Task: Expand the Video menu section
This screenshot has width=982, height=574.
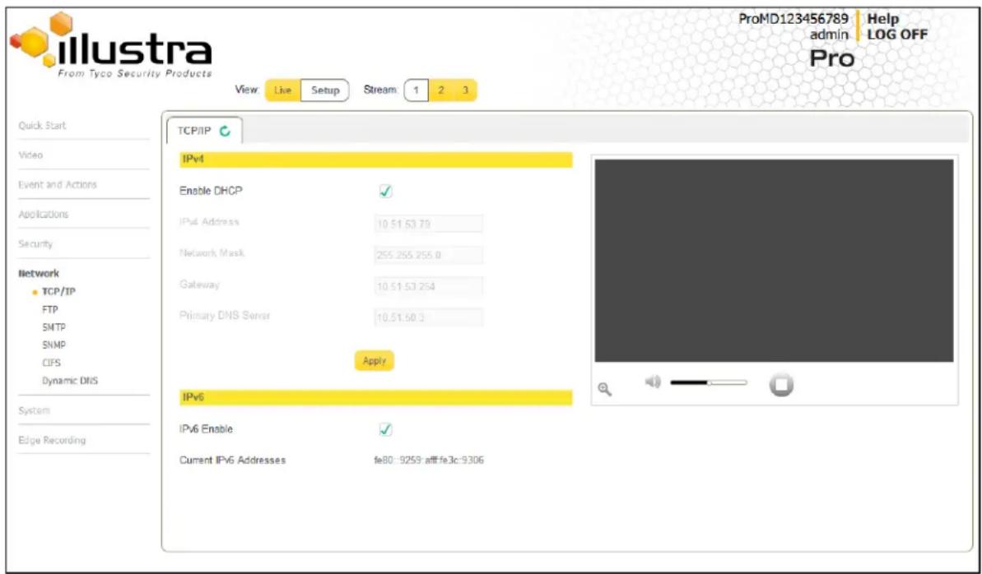Action: click(x=30, y=155)
